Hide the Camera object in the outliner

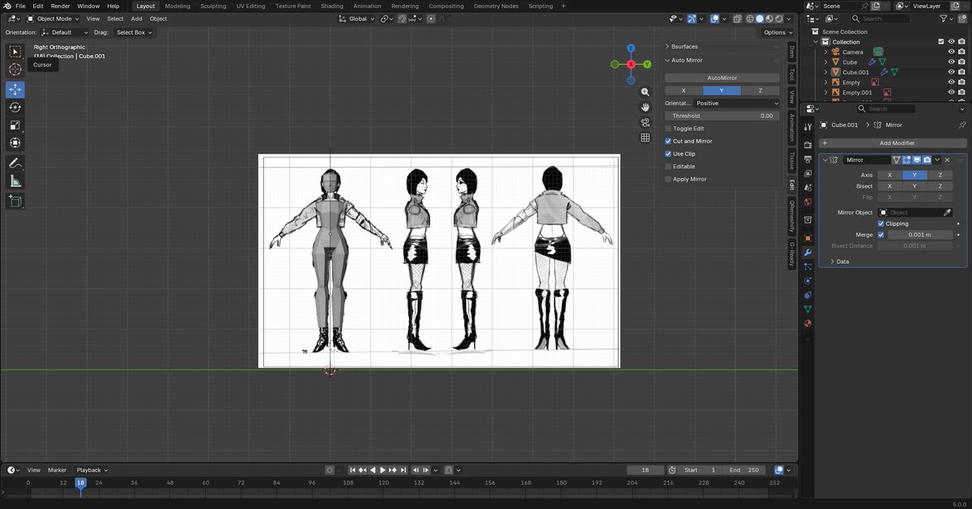952,52
